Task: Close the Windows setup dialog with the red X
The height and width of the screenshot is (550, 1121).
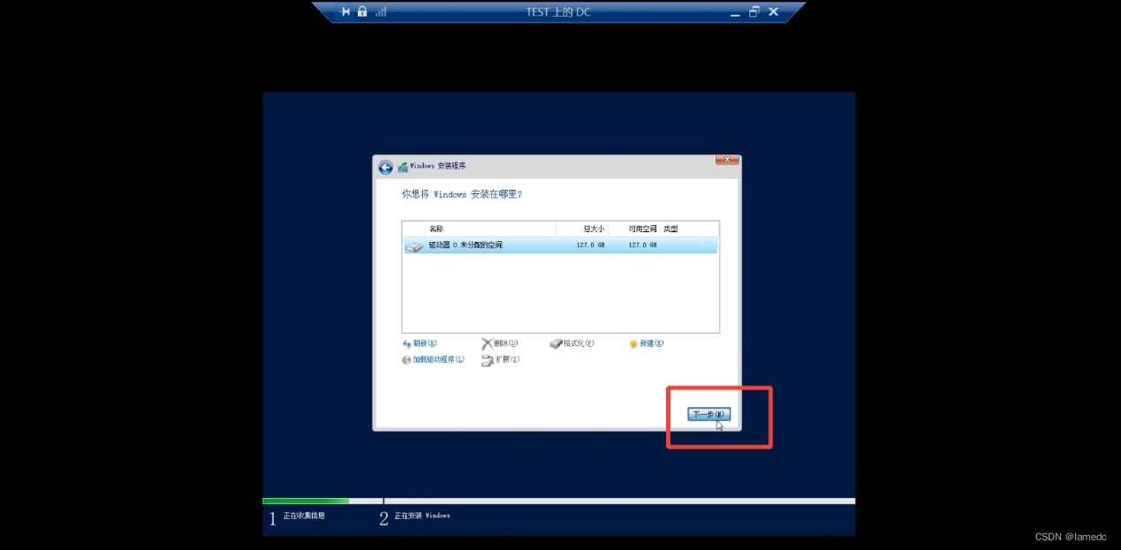Action: coord(727,160)
